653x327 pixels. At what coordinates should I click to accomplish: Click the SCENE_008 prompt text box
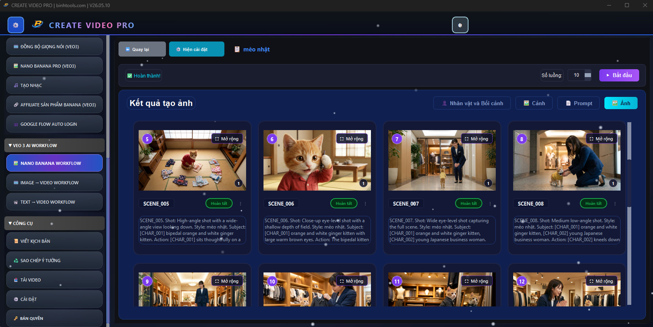point(567,230)
